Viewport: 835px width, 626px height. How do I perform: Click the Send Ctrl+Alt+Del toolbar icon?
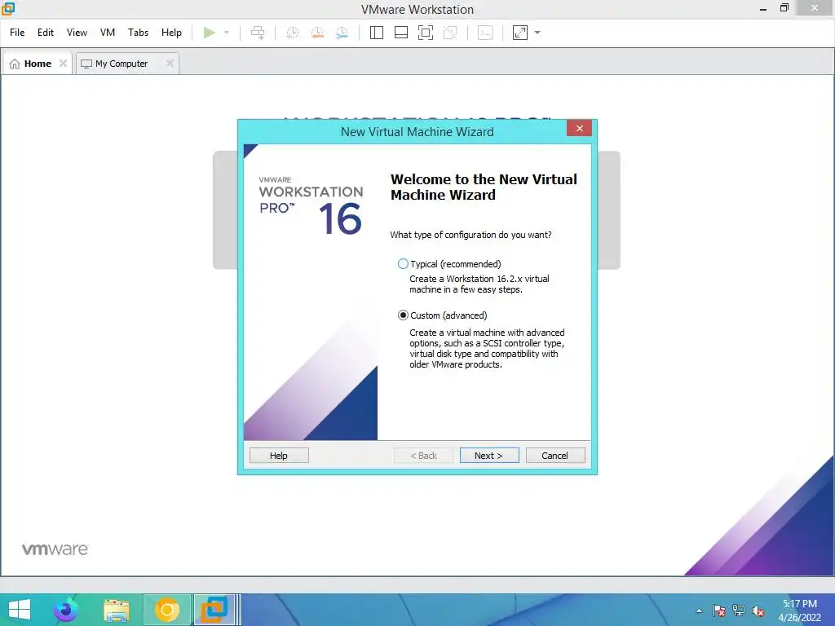tap(258, 33)
